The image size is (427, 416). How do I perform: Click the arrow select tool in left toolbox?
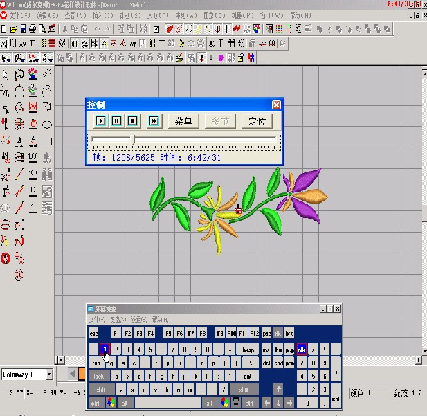coord(5,74)
